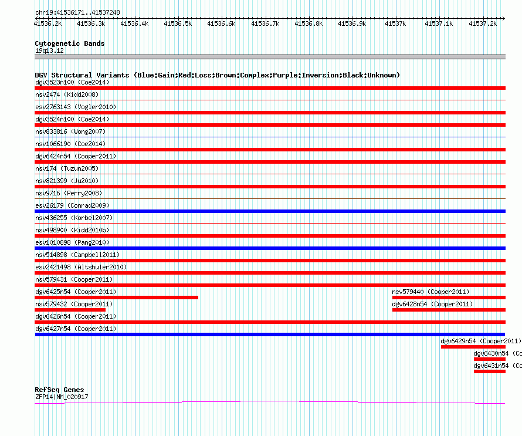The height and width of the screenshot is (436, 522).
Task: Click the red bar under dgv6428n54
Action: coord(449,310)
